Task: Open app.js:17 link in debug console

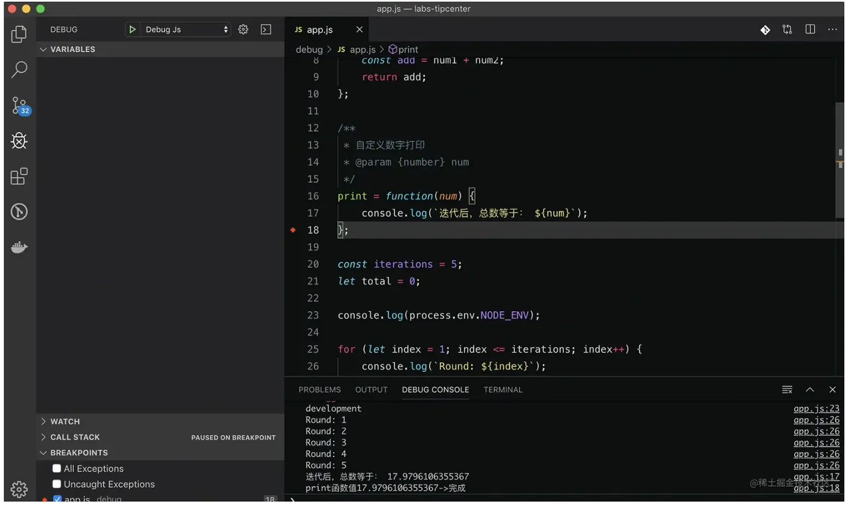Action: [816, 477]
